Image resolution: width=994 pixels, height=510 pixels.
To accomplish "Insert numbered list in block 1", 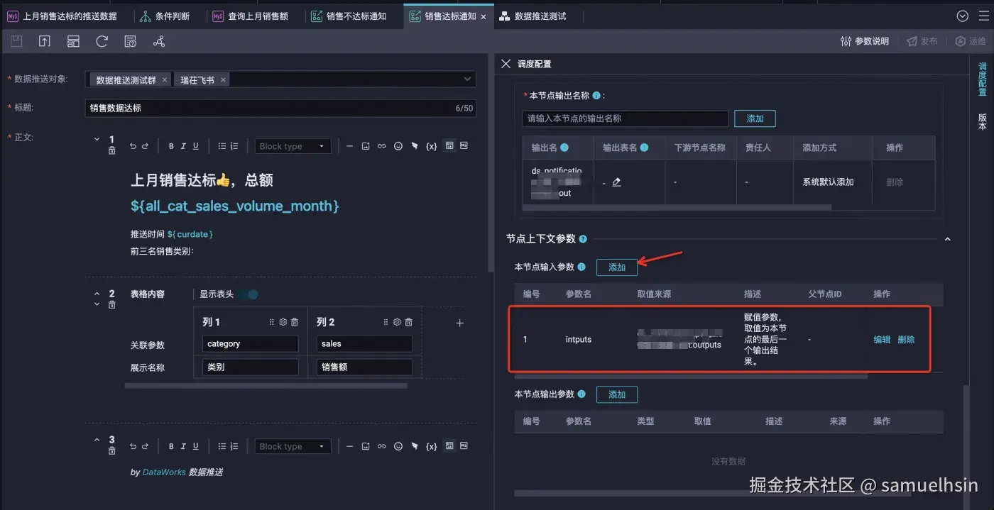I will 234,146.
